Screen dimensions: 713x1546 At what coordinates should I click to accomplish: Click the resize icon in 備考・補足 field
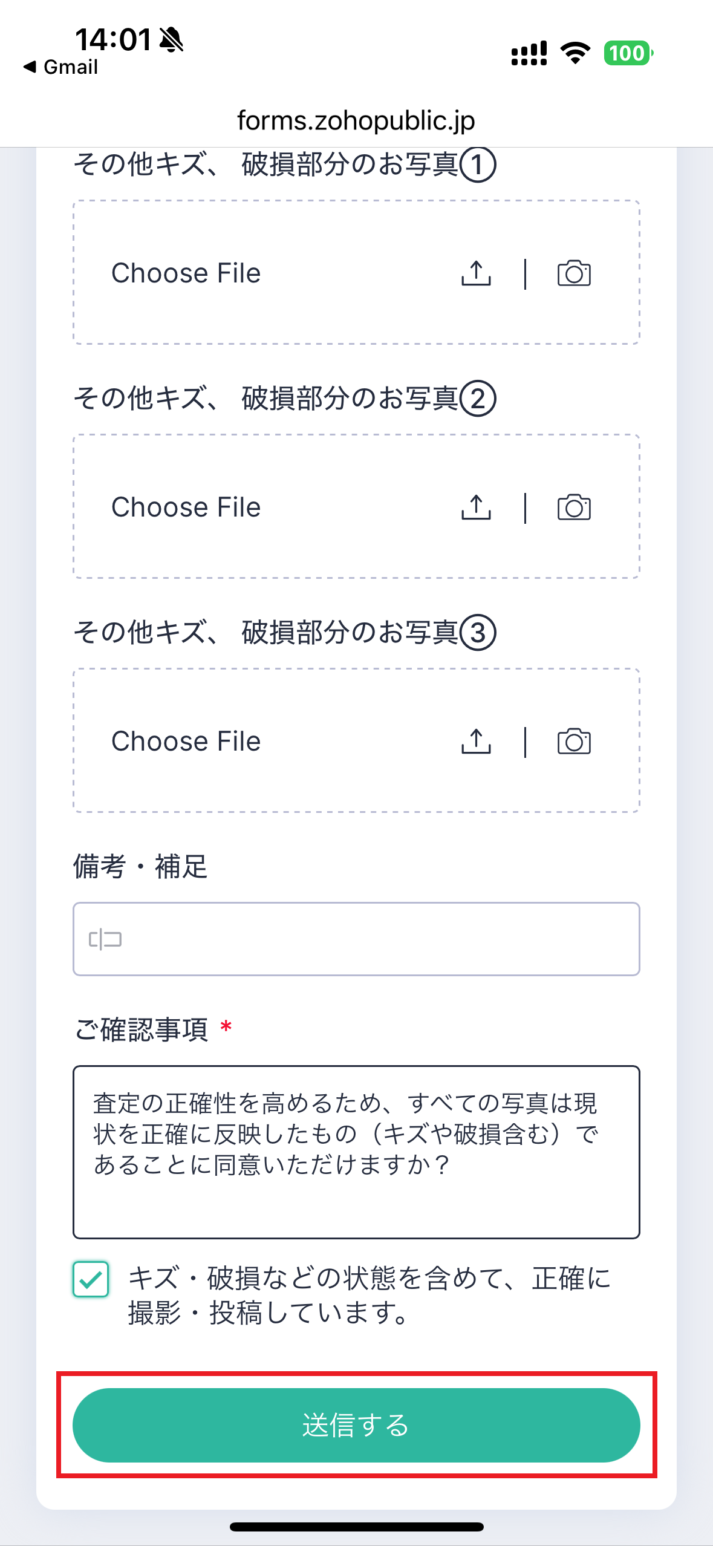pyautogui.click(x=104, y=939)
